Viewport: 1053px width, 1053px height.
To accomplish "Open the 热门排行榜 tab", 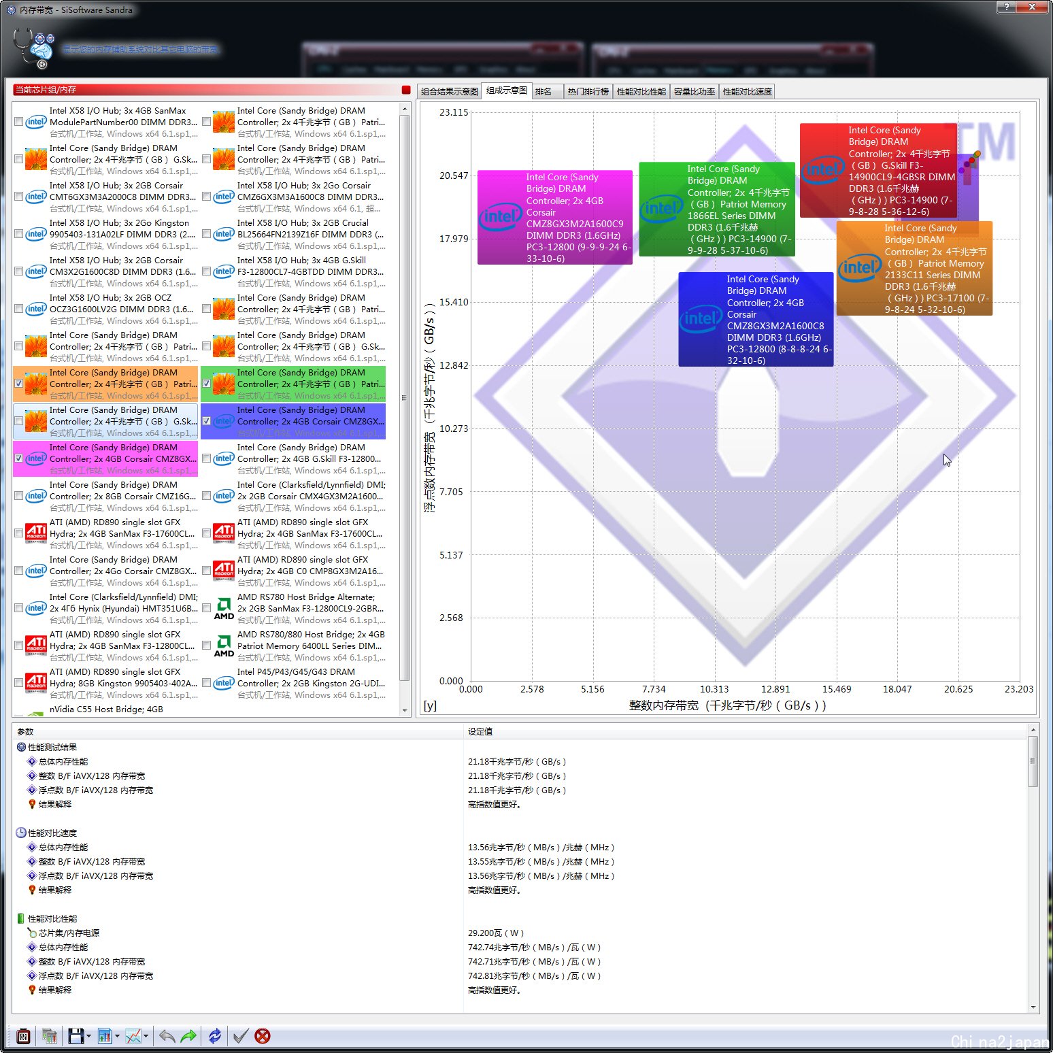I will click(588, 91).
